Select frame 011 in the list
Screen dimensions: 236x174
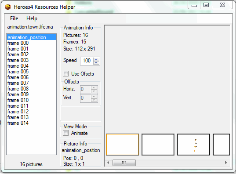[x=31, y=106]
